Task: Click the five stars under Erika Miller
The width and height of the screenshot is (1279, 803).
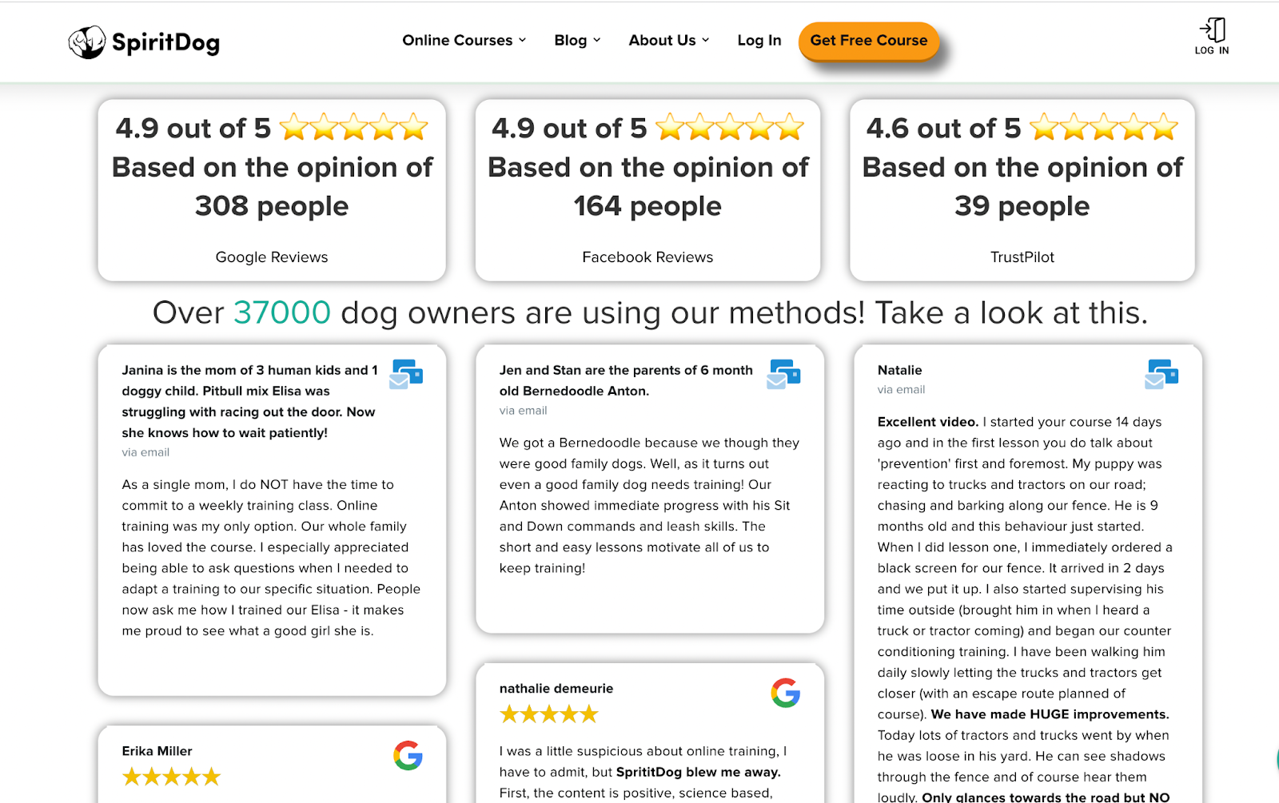Action: [171, 777]
